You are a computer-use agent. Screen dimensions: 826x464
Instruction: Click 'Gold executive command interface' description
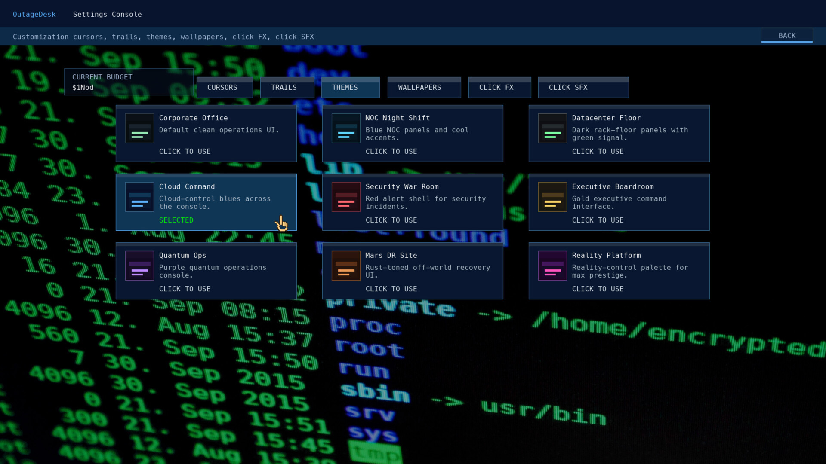[x=619, y=202]
